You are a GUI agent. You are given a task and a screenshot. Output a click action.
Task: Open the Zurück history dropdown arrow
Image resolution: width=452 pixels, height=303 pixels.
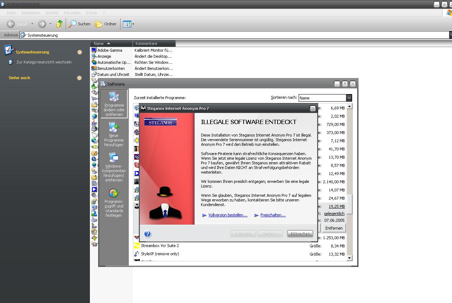tap(32, 24)
